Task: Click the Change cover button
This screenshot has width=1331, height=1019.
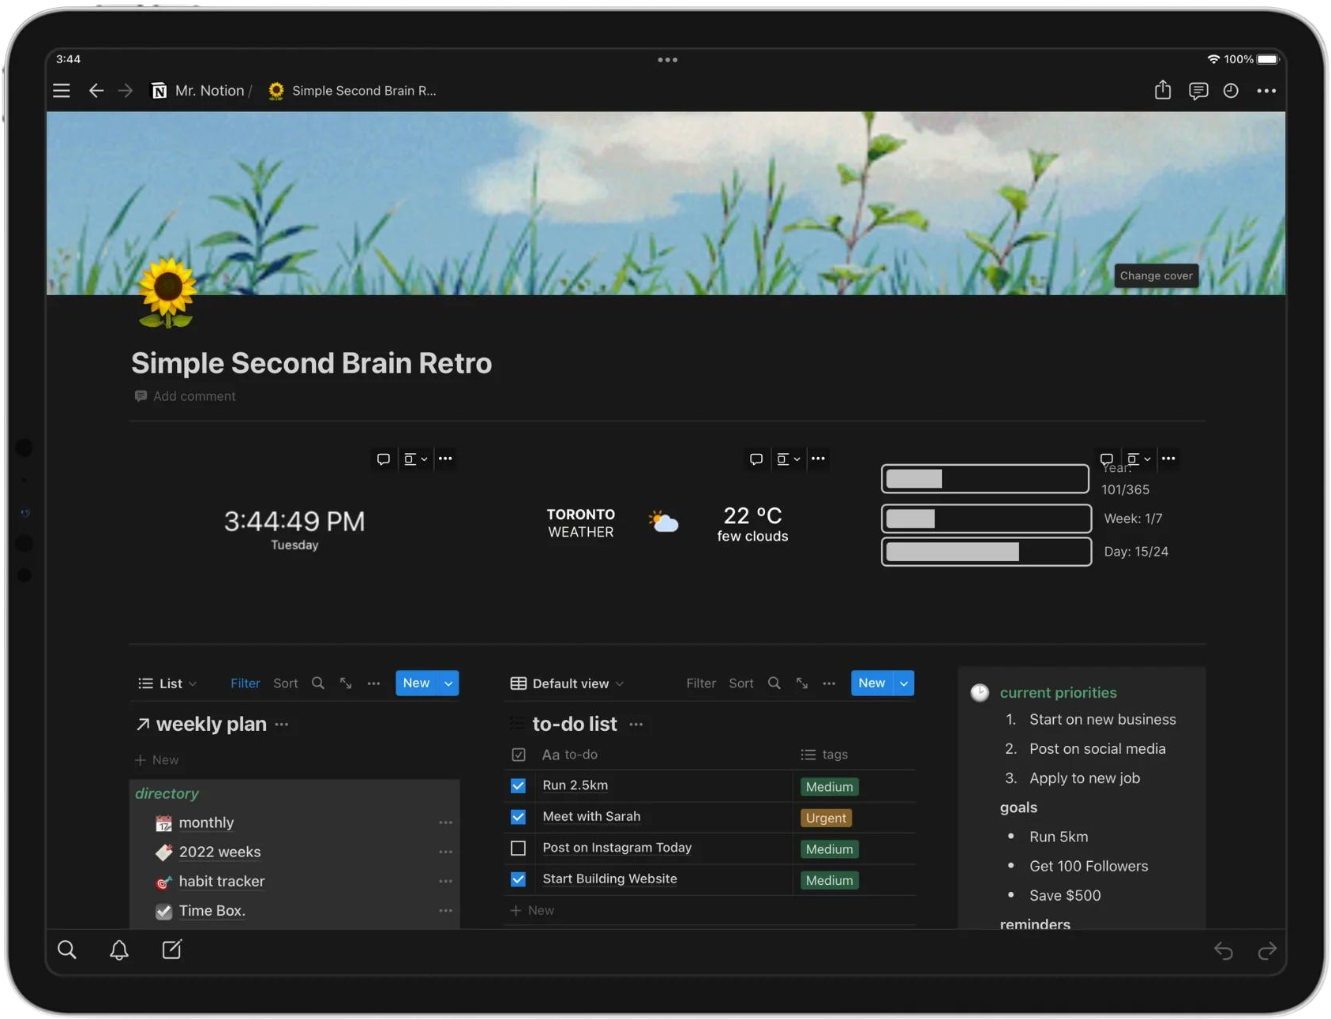Action: [x=1156, y=275]
